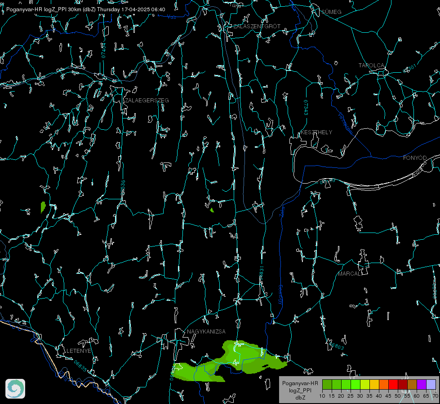
Task: Click the TAPOLCA town label
Action: 372,66
